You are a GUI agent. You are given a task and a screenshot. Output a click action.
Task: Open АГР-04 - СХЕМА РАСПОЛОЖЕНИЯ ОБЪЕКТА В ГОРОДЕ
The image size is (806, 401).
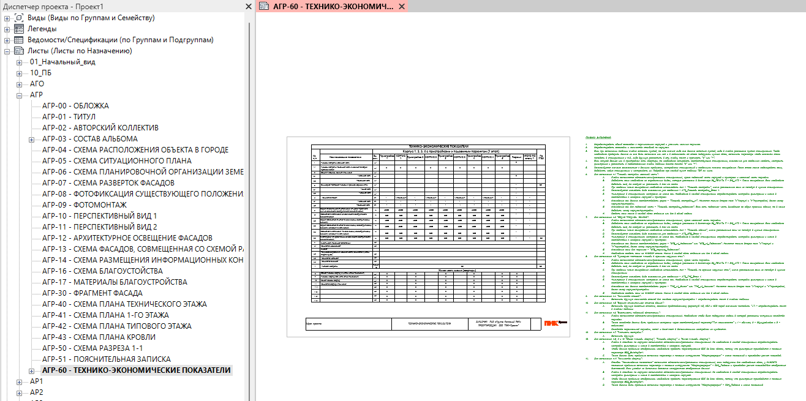tap(135, 150)
